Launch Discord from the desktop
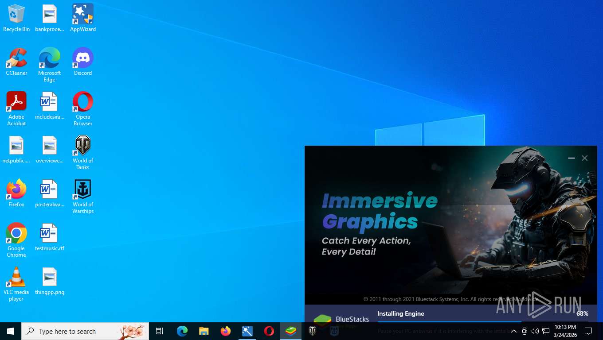This screenshot has width=603, height=340. click(x=83, y=62)
